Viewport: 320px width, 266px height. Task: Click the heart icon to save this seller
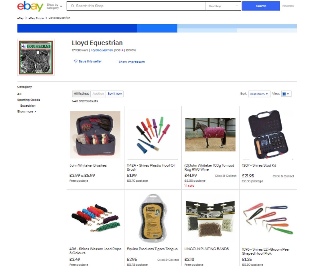coord(76,61)
